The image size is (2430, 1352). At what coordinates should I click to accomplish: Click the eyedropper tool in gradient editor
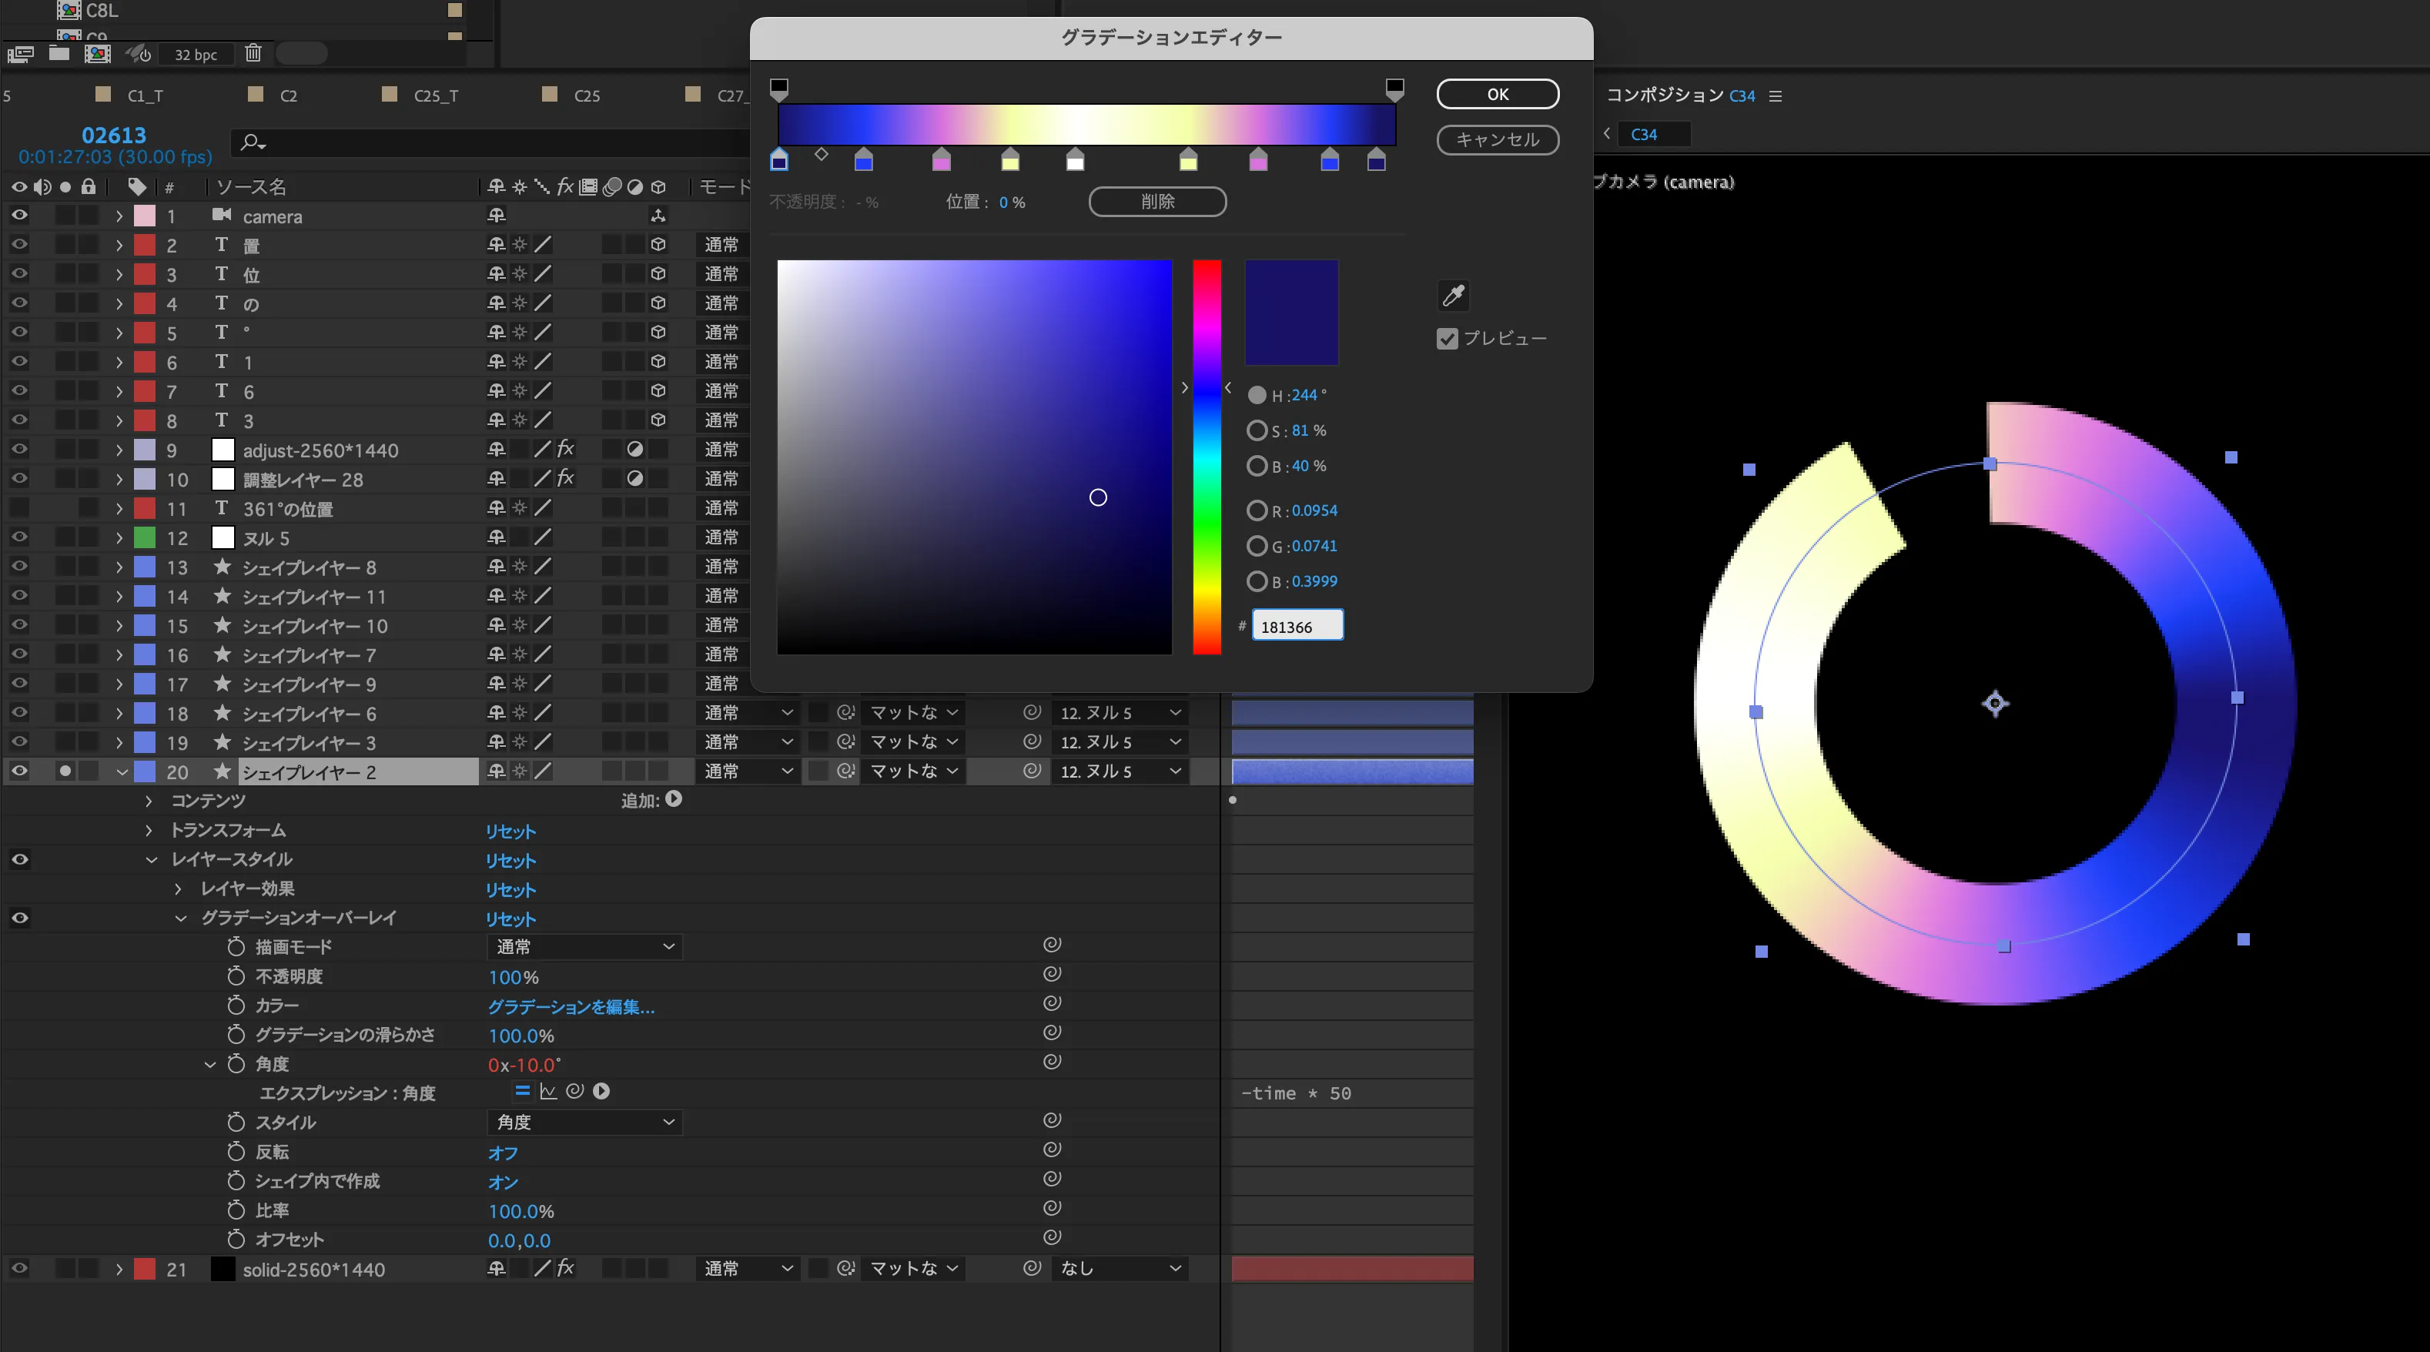(1454, 296)
